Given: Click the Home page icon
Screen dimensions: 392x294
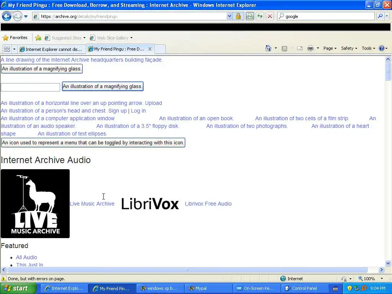Looking at the screenshot, I should 268,48.
